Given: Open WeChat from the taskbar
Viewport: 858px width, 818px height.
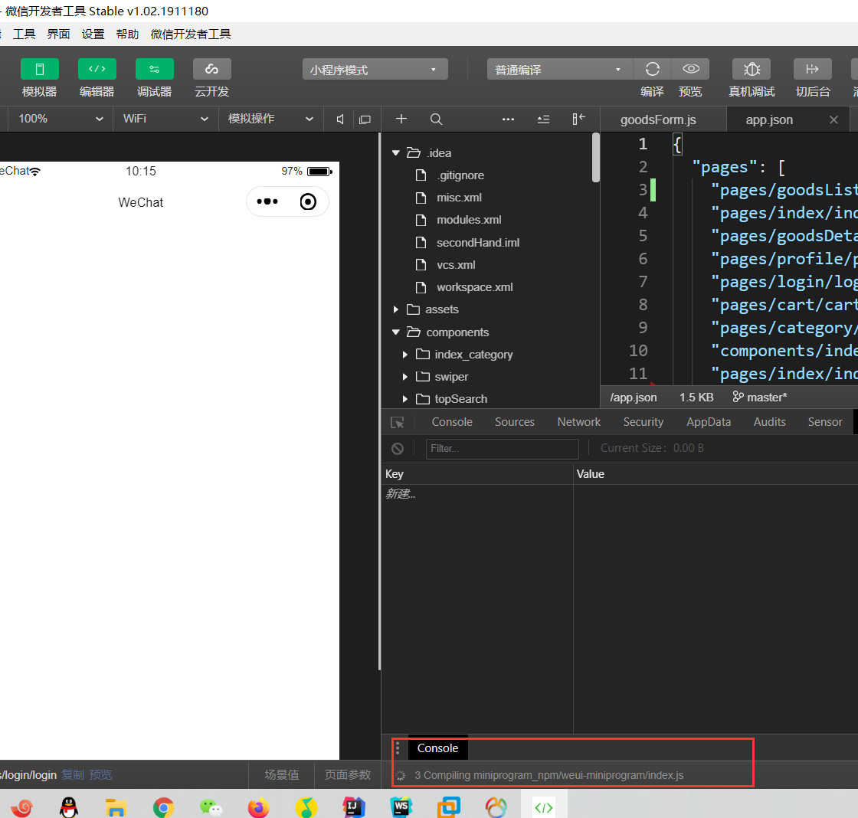Looking at the screenshot, I should coord(211,807).
